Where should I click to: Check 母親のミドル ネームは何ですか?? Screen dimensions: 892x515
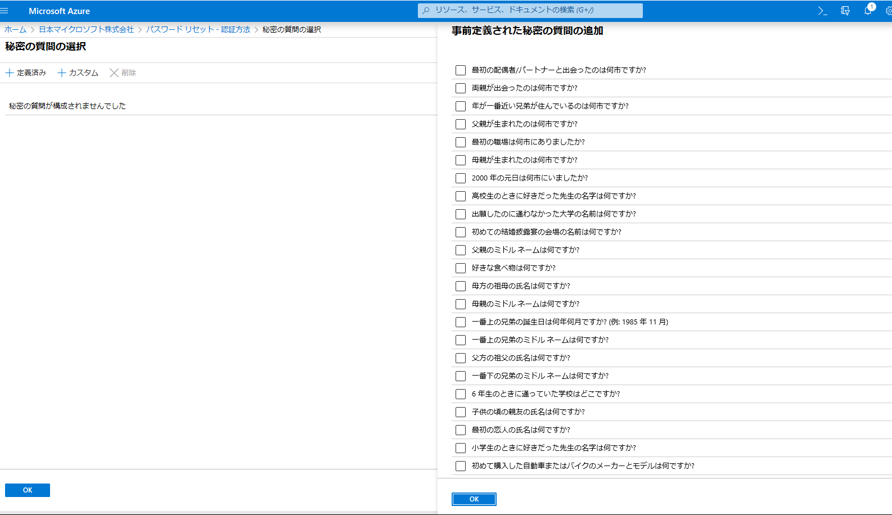[x=461, y=304]
